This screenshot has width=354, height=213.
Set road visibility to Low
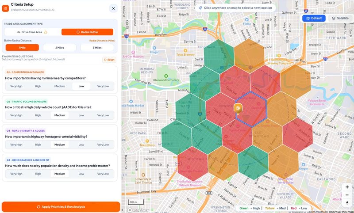click(x=81, y=145)
